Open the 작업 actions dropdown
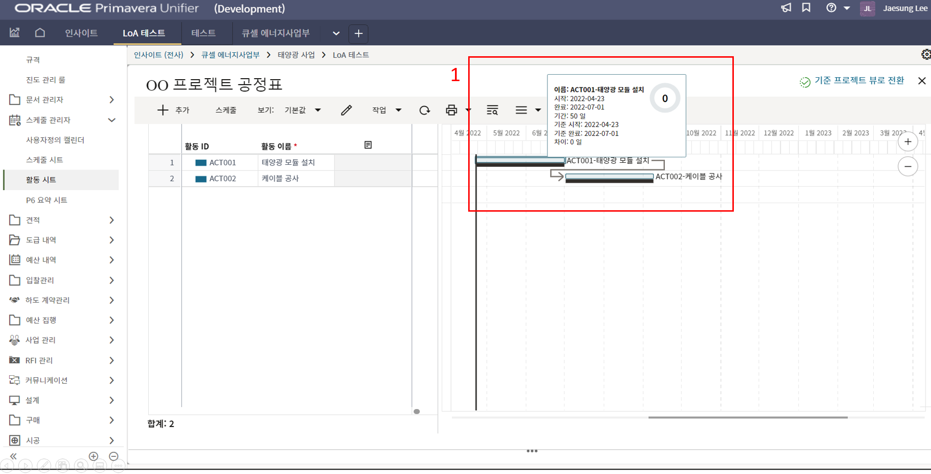Viewport: 931px width, 474px height. coord(386,110)
